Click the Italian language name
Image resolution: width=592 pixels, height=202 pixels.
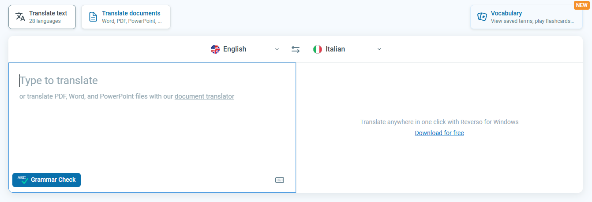pyautogui.click(x=335, y=49)
